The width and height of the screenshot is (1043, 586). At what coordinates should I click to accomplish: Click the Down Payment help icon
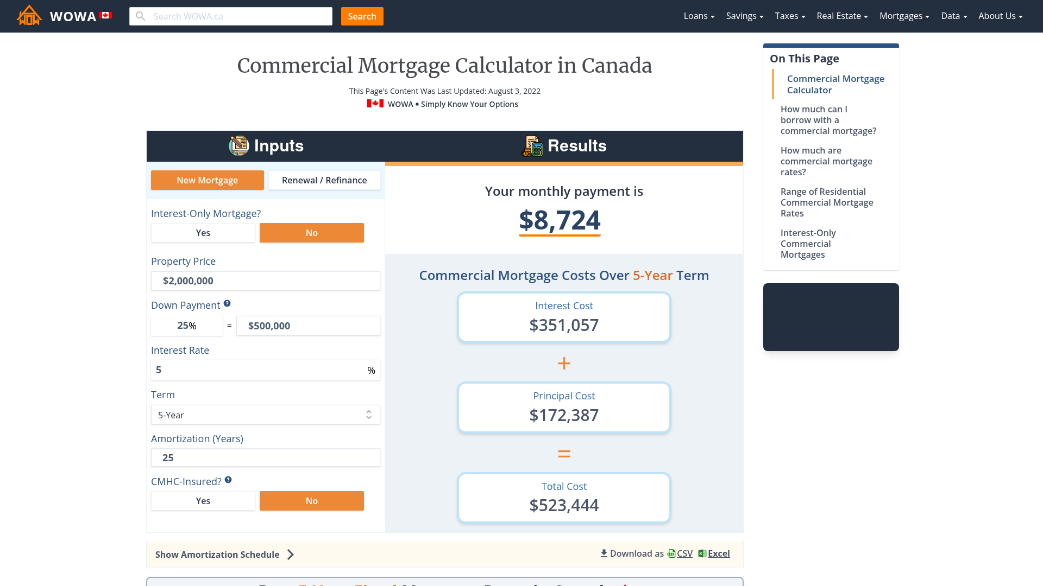227,303
